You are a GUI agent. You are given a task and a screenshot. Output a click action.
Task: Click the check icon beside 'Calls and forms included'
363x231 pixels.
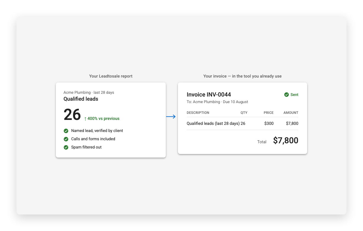66,139
